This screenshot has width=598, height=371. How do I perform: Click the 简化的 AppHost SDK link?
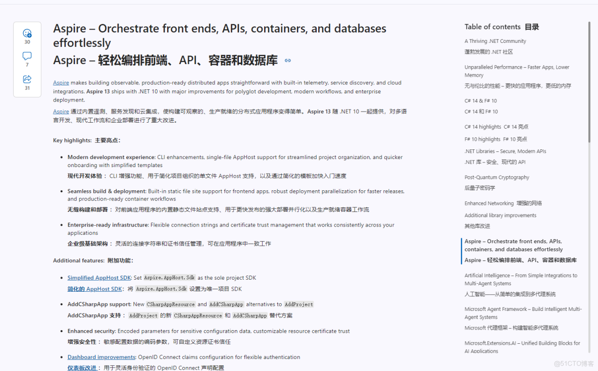95,289
